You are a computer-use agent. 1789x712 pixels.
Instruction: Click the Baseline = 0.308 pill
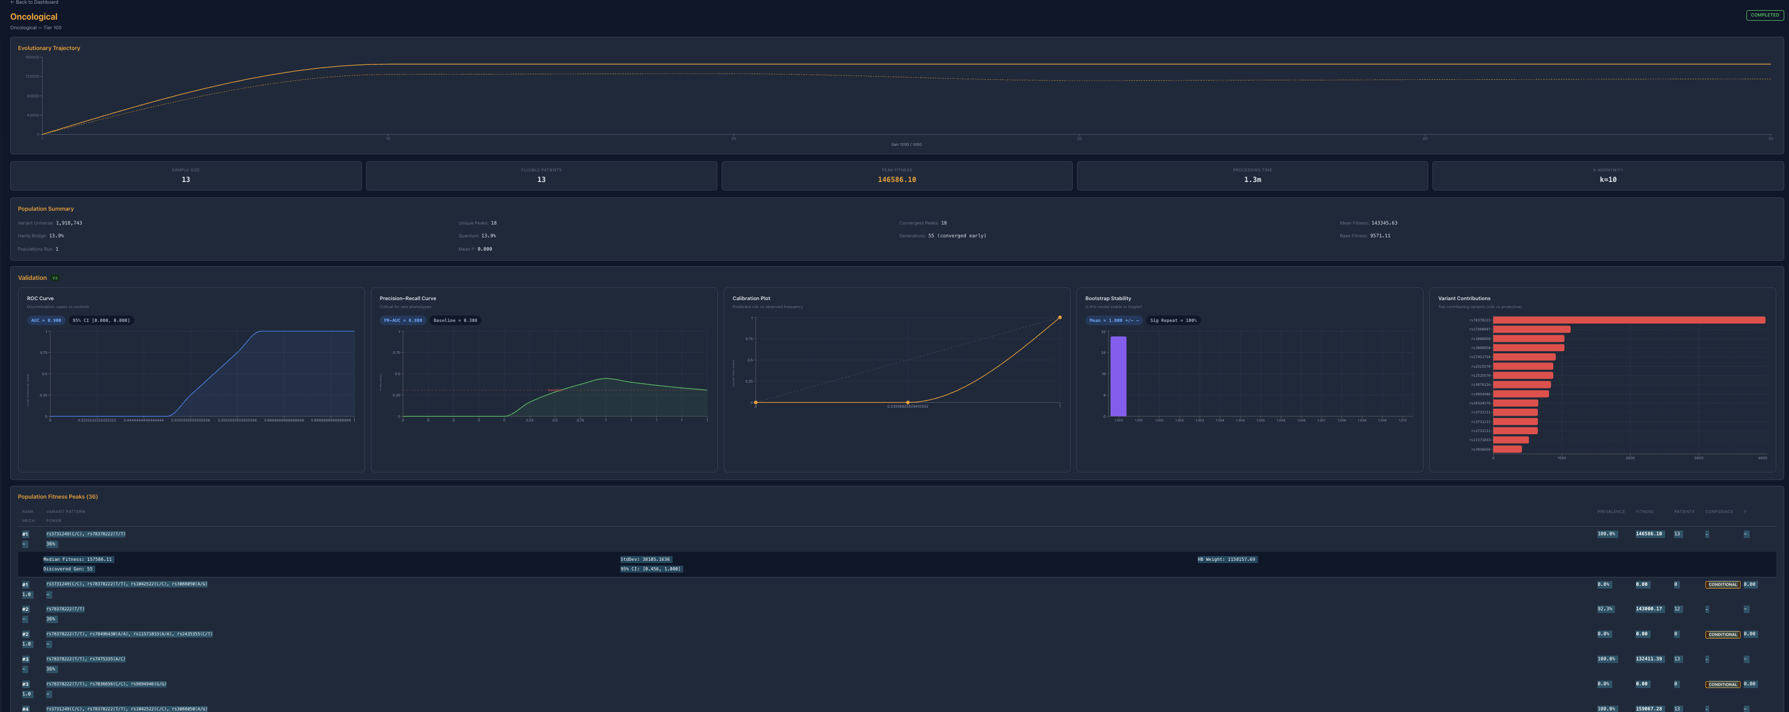tap(455, 320)
